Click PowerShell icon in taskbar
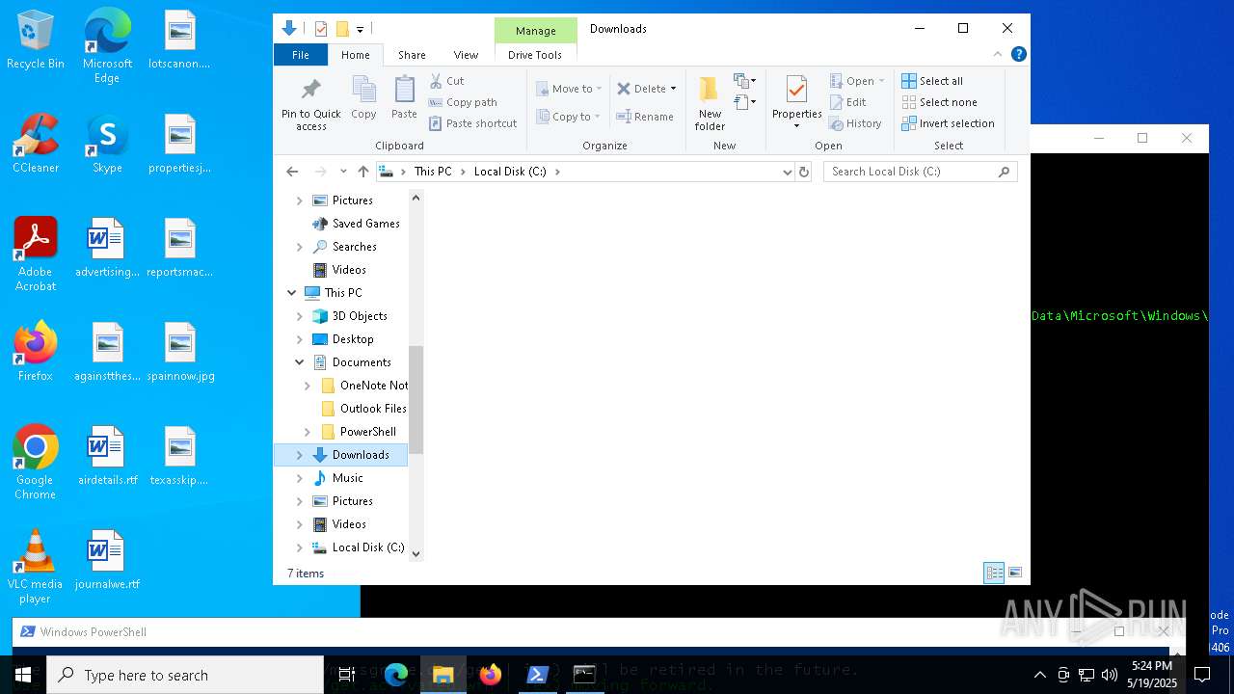Screen dimensions: 1234x694 point(537,675)
